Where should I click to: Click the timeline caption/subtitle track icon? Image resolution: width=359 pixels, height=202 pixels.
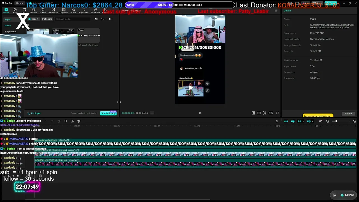tap(321, 121)
